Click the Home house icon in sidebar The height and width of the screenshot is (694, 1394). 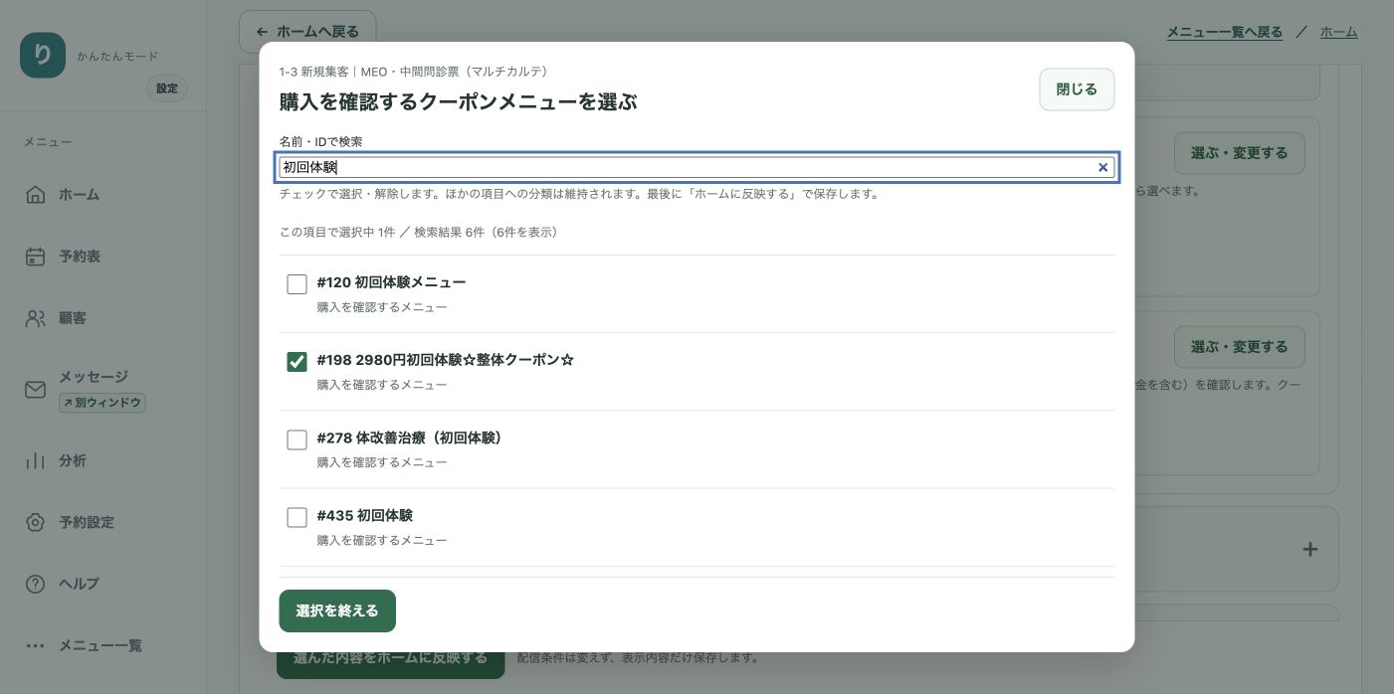tap(36, 194)
